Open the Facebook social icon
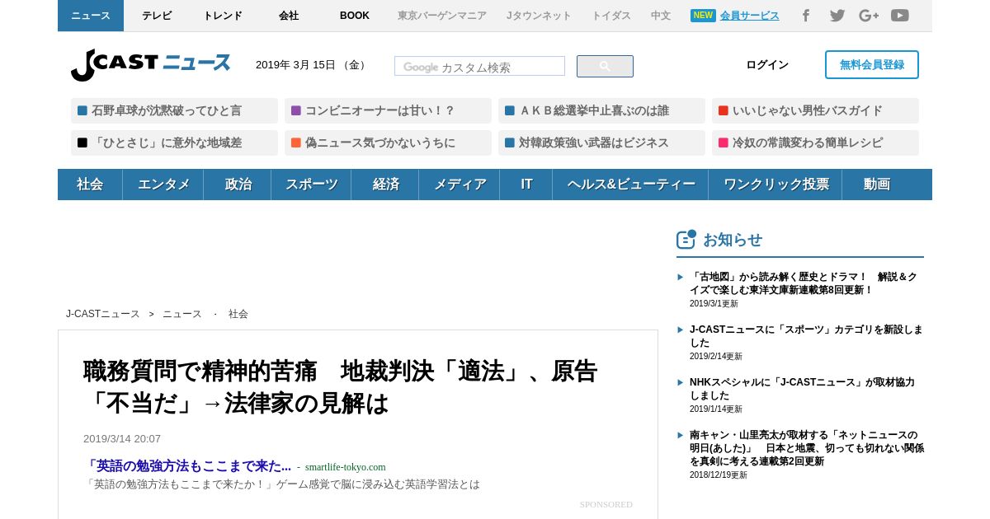Viewport: 990px width, 519px height. (806, 16)
